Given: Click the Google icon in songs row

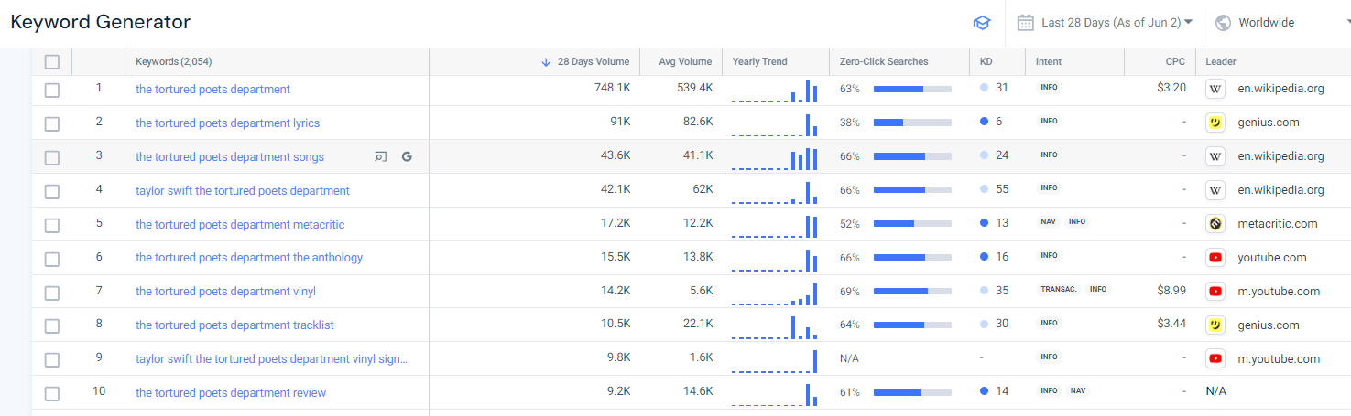Looking at the screenshot, I should click(407, 156).
